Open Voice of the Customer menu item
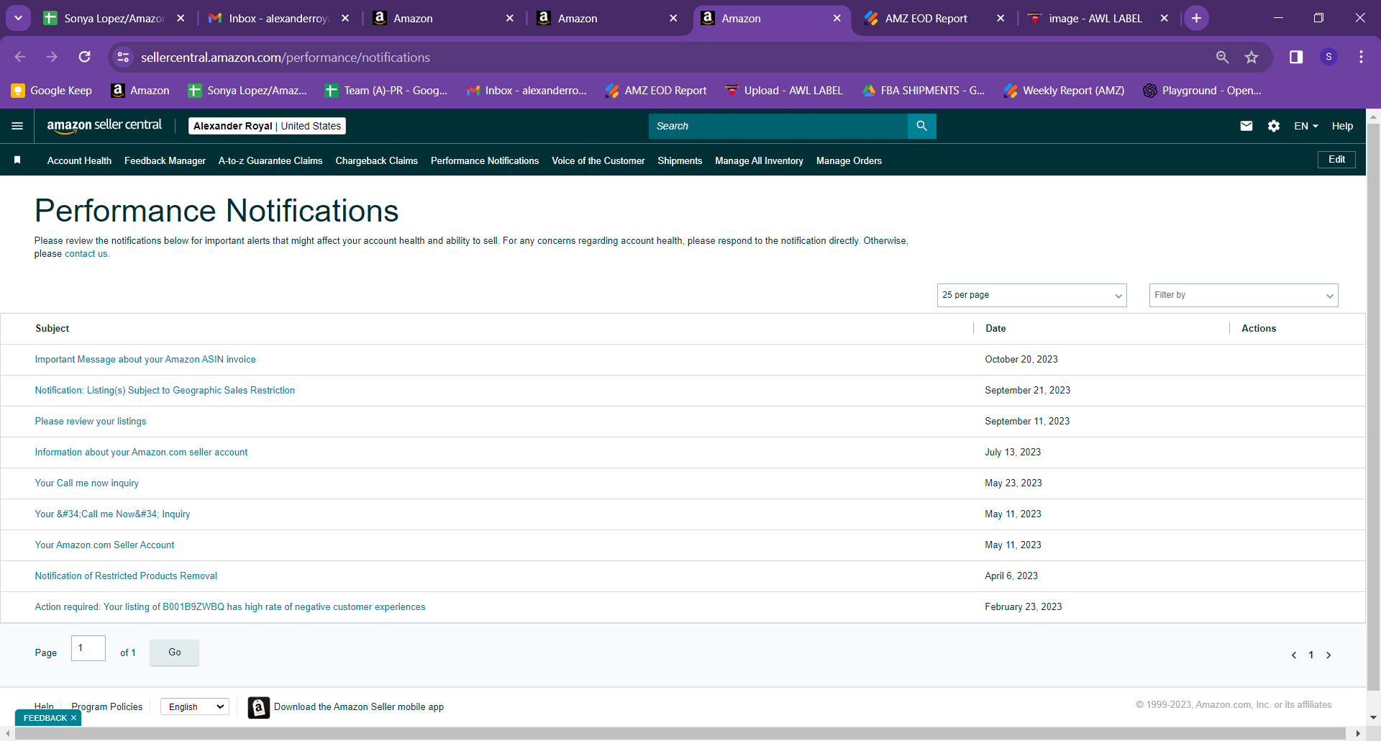 (x=598, y=160)
